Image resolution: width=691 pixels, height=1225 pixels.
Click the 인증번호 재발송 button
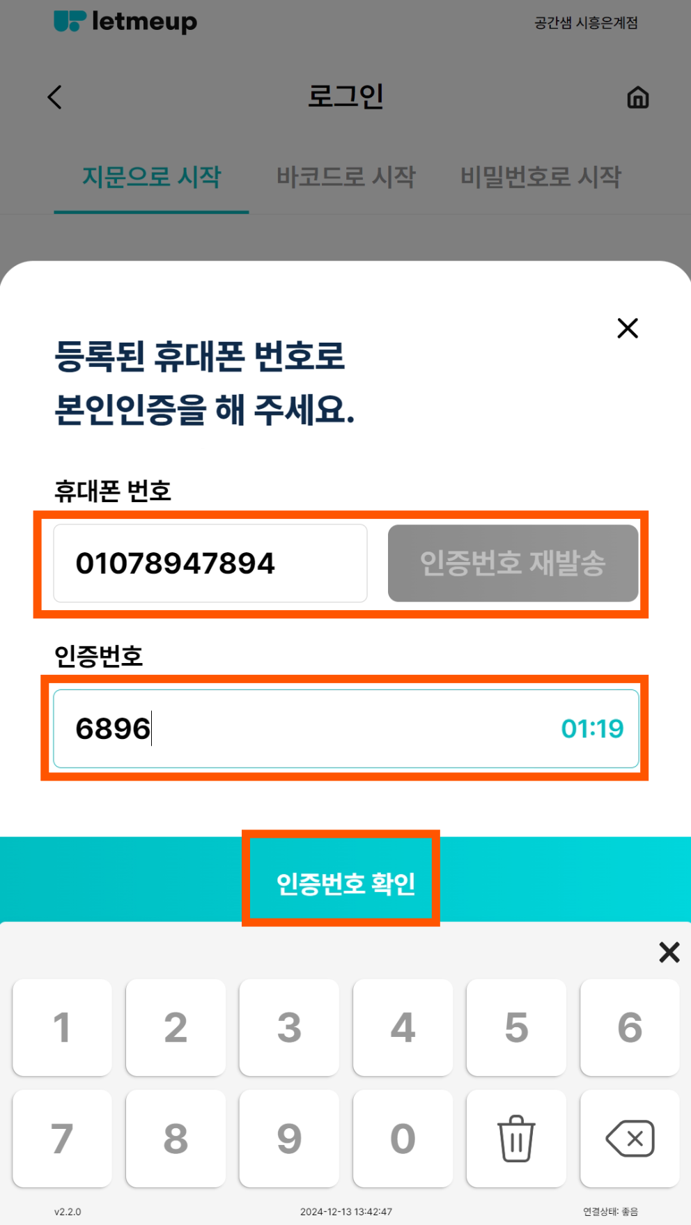(x=513, y=563)
